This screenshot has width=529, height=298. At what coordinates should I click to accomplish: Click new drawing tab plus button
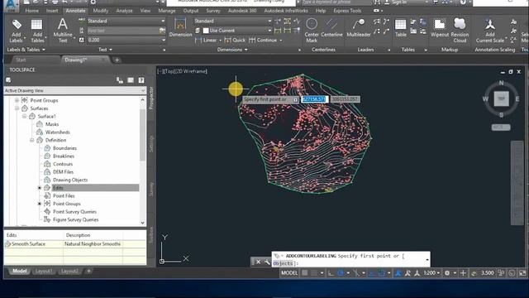click(x=117, y=60)
